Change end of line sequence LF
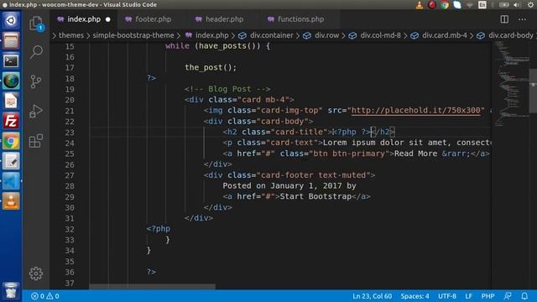This screenshot has width=537, height=302. pyautogui.click(x=468, y=296)
